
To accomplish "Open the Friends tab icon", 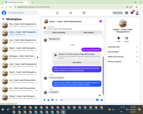I will 71,13.
